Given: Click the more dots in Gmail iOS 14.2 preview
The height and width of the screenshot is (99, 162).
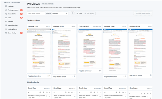Looking at the screenshot, I should (x=151, y=94).
